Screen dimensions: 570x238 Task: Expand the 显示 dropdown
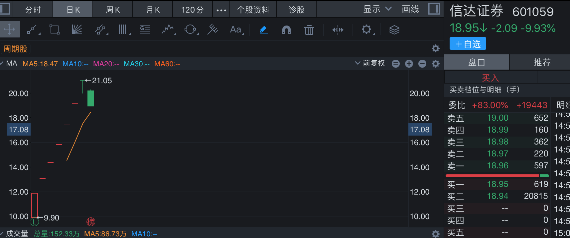(377, 9)
